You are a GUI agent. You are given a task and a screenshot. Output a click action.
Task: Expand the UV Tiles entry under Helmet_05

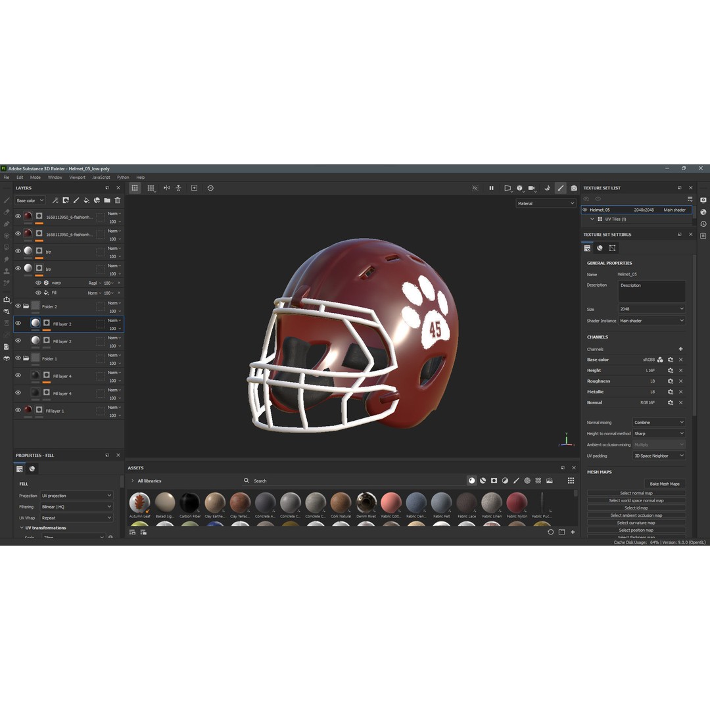coord(593,219)
